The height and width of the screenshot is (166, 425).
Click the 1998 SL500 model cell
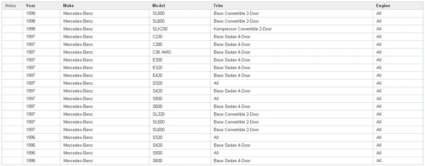180,13
